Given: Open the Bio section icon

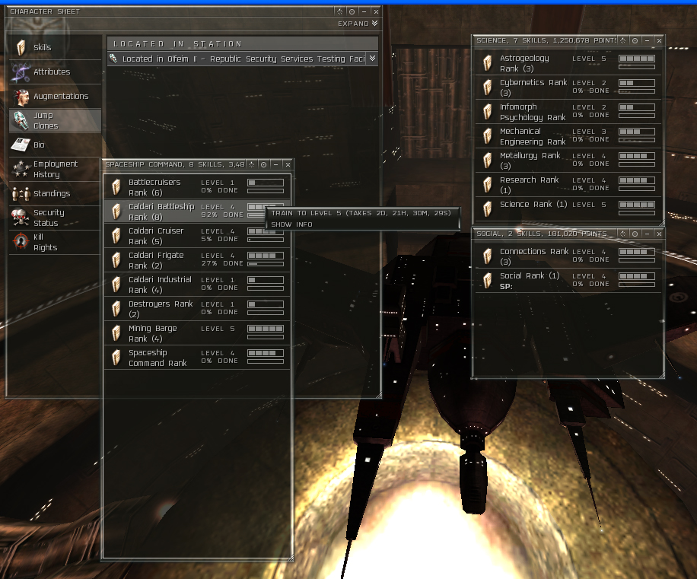Looking at the screenshot, I should click(21, 145).
